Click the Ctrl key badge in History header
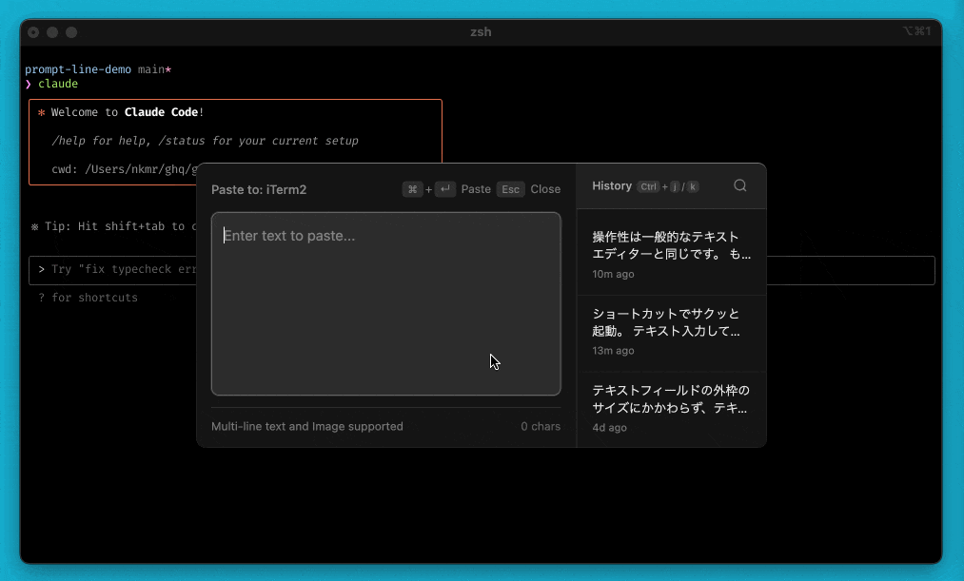The height and width of the screenshot is (581, 964). tap(648, 186)
